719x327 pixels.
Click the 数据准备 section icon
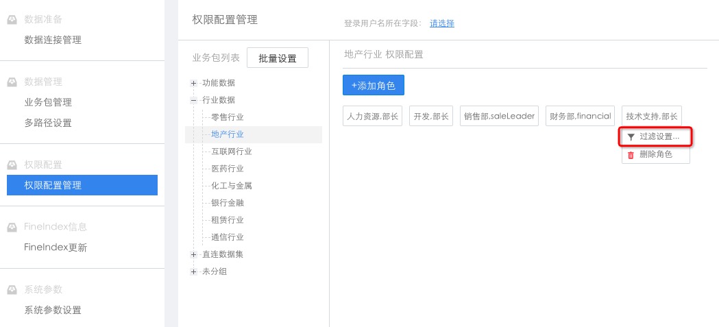tap(12, 20)
